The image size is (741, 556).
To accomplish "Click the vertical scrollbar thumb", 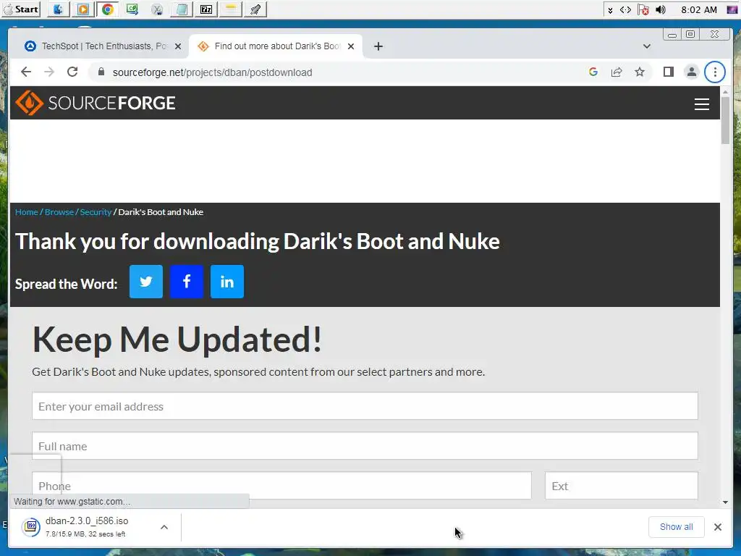I will click(x=725, y=120).
